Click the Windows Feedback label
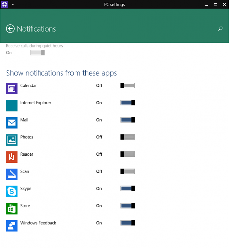Image resolution: width=229 pixels, height=249 pixels. tap(38, 223)
